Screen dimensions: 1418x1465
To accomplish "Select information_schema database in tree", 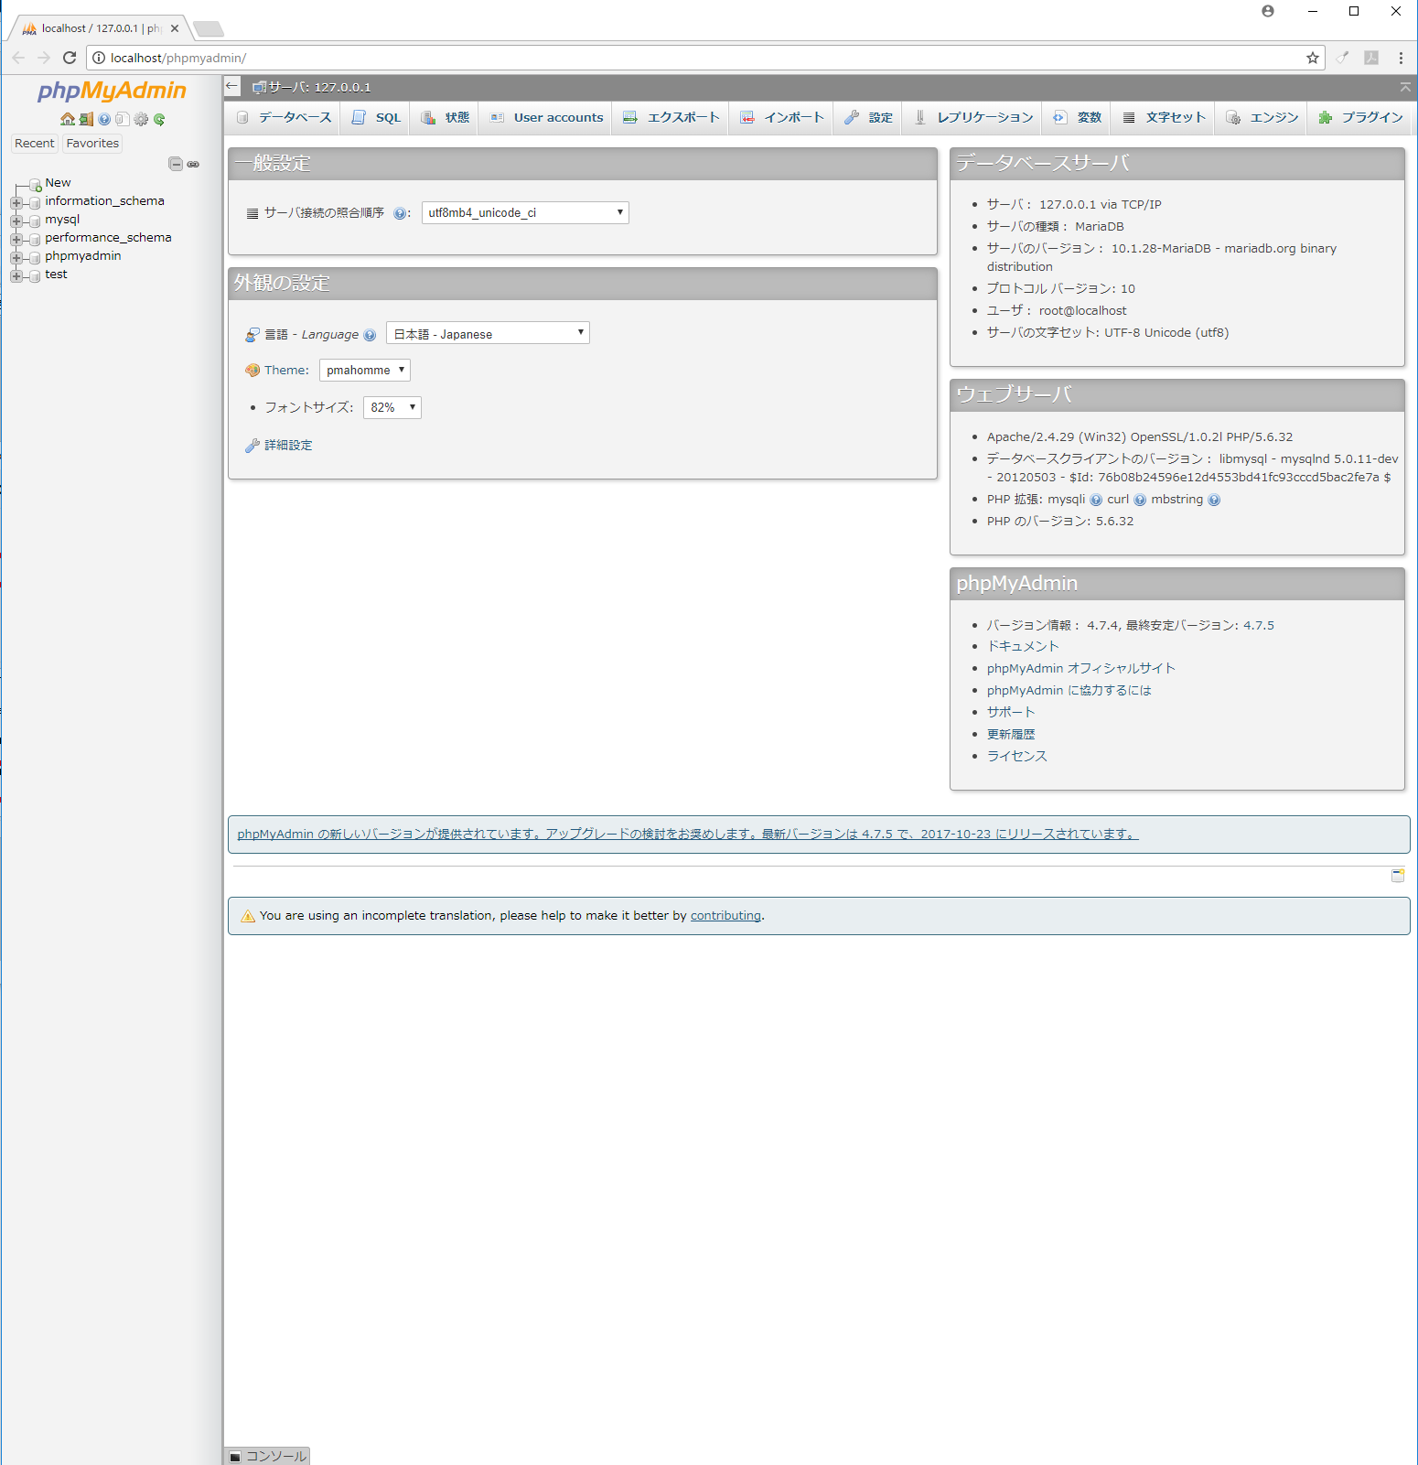I will coord(104,200).
